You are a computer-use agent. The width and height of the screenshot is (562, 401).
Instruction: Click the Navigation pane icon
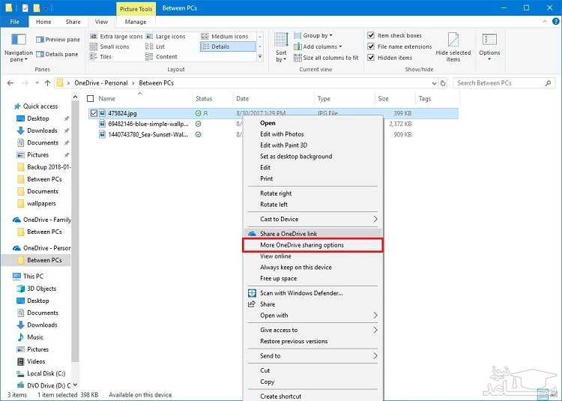click(x=18, y=42)
